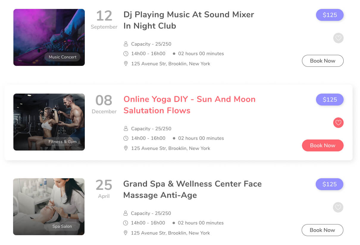Favorite the Grand Spa event heart
This screenshot has width=360, height=245.
(x=338, y=207)
